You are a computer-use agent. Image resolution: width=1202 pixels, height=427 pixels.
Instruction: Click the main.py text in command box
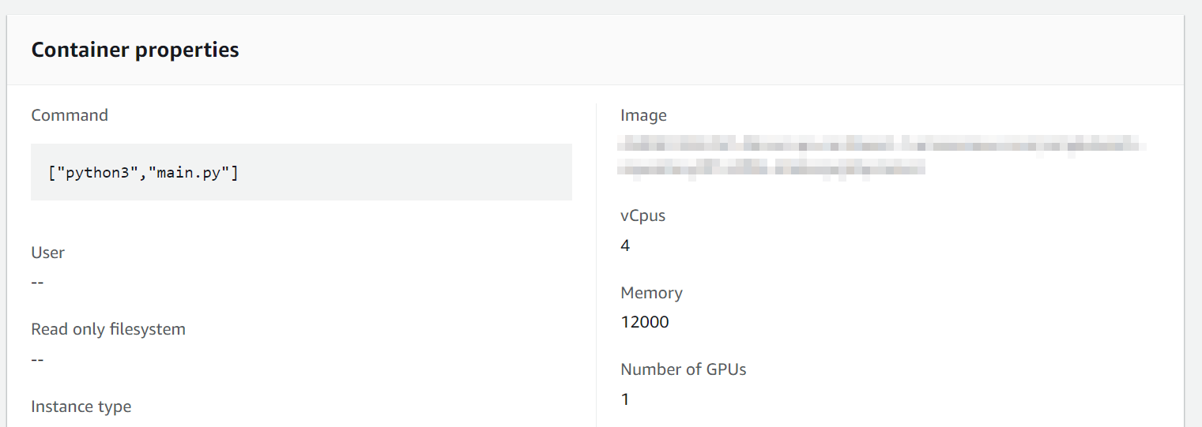coord(190,171)
